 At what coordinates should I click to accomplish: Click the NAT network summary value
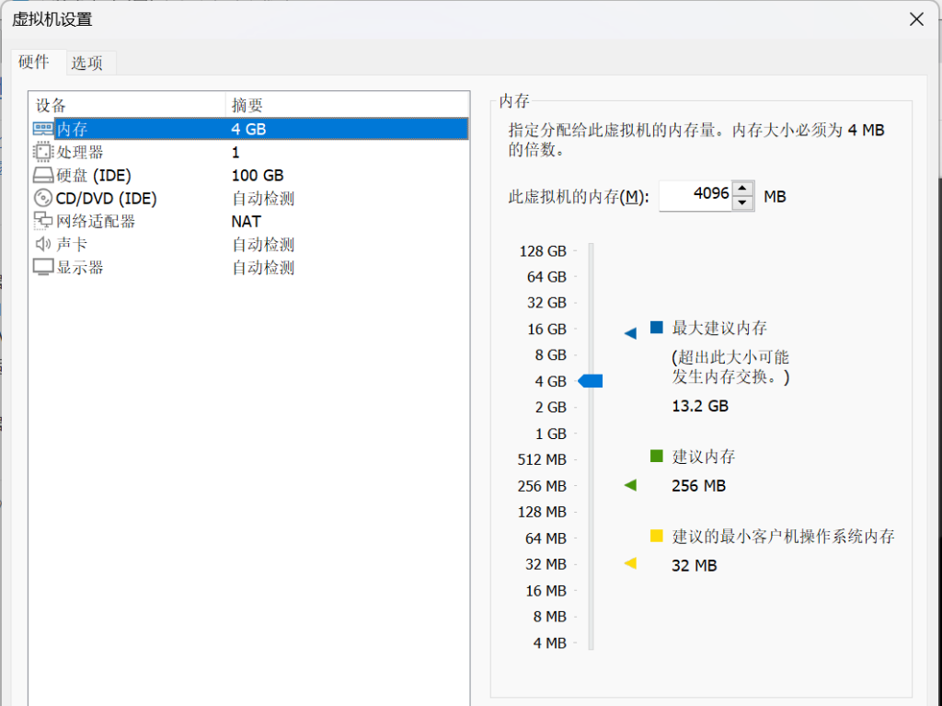pos(247,222)
